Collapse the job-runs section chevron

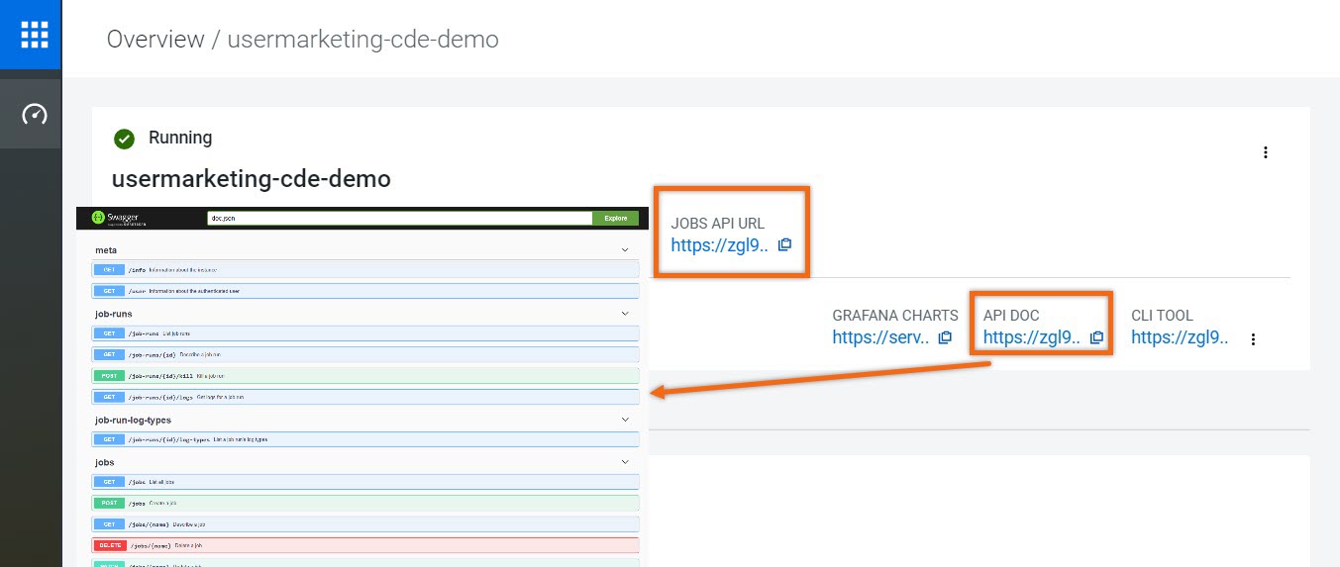624,314
